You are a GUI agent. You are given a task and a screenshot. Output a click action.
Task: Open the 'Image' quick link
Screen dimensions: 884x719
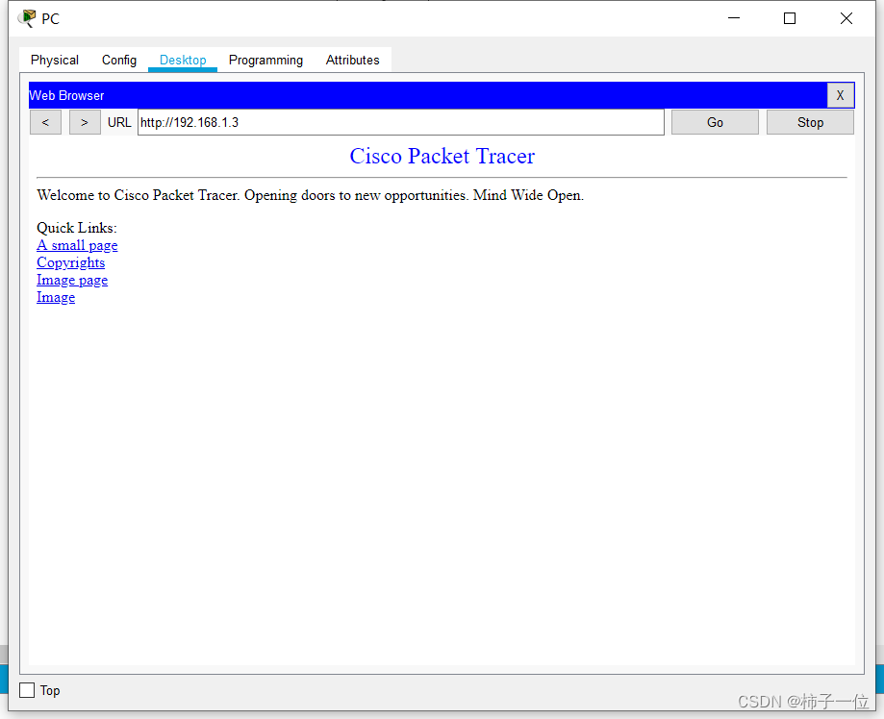(x=56, y=297)
